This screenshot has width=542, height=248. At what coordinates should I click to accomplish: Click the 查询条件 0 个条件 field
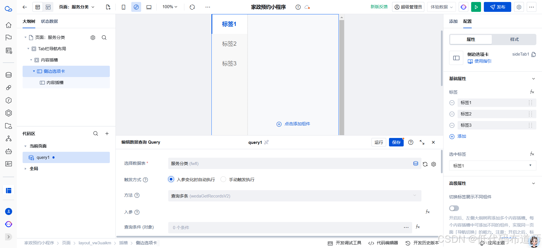pyautogui.click(x=290, y=227)
